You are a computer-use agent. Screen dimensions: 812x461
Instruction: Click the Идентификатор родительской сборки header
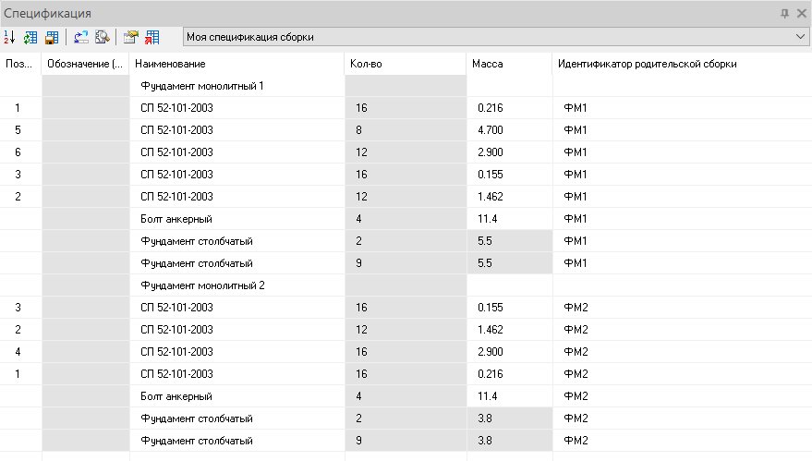coord(647,64)
